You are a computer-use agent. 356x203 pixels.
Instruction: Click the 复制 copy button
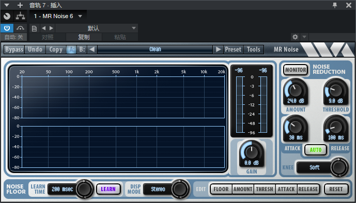pyautogui.click(x=84, y=37)
